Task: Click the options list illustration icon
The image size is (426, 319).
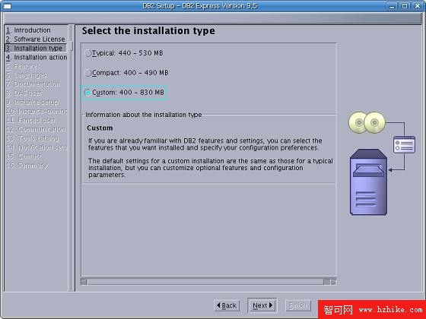Action: pyautogui.click(x=404, y=144)
